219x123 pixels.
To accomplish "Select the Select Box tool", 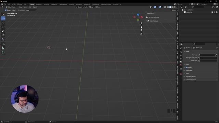I will [3, 14].
